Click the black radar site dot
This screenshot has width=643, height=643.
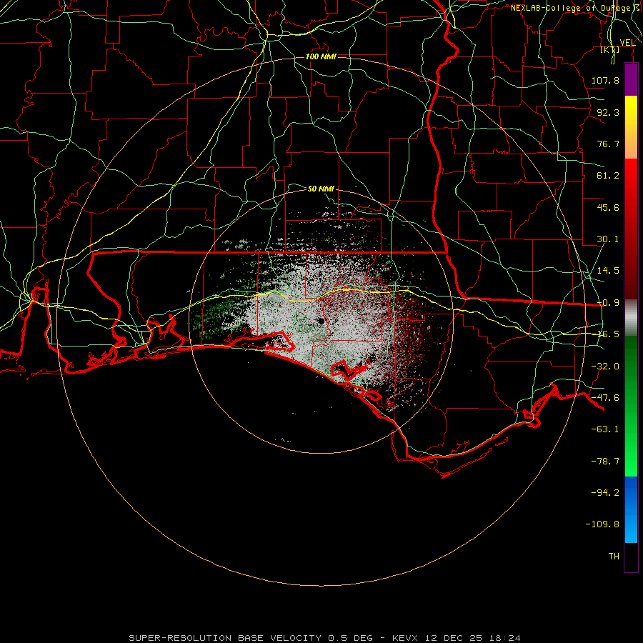(x=321, y=321)
